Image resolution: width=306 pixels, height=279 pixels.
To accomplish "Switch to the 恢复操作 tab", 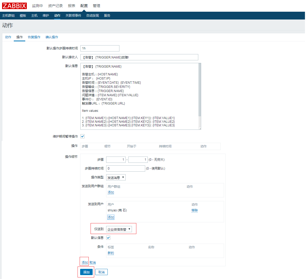I will pos(34,37).
